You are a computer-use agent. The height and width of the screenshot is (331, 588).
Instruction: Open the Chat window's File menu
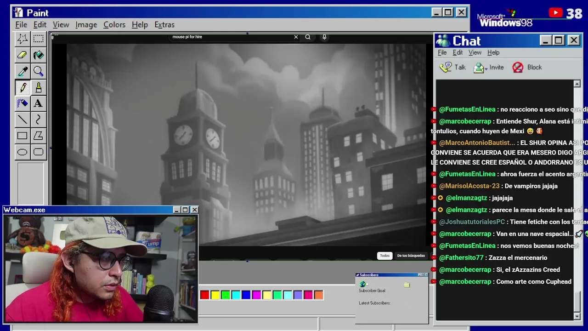pyautogui.click(x=442, y=52)
